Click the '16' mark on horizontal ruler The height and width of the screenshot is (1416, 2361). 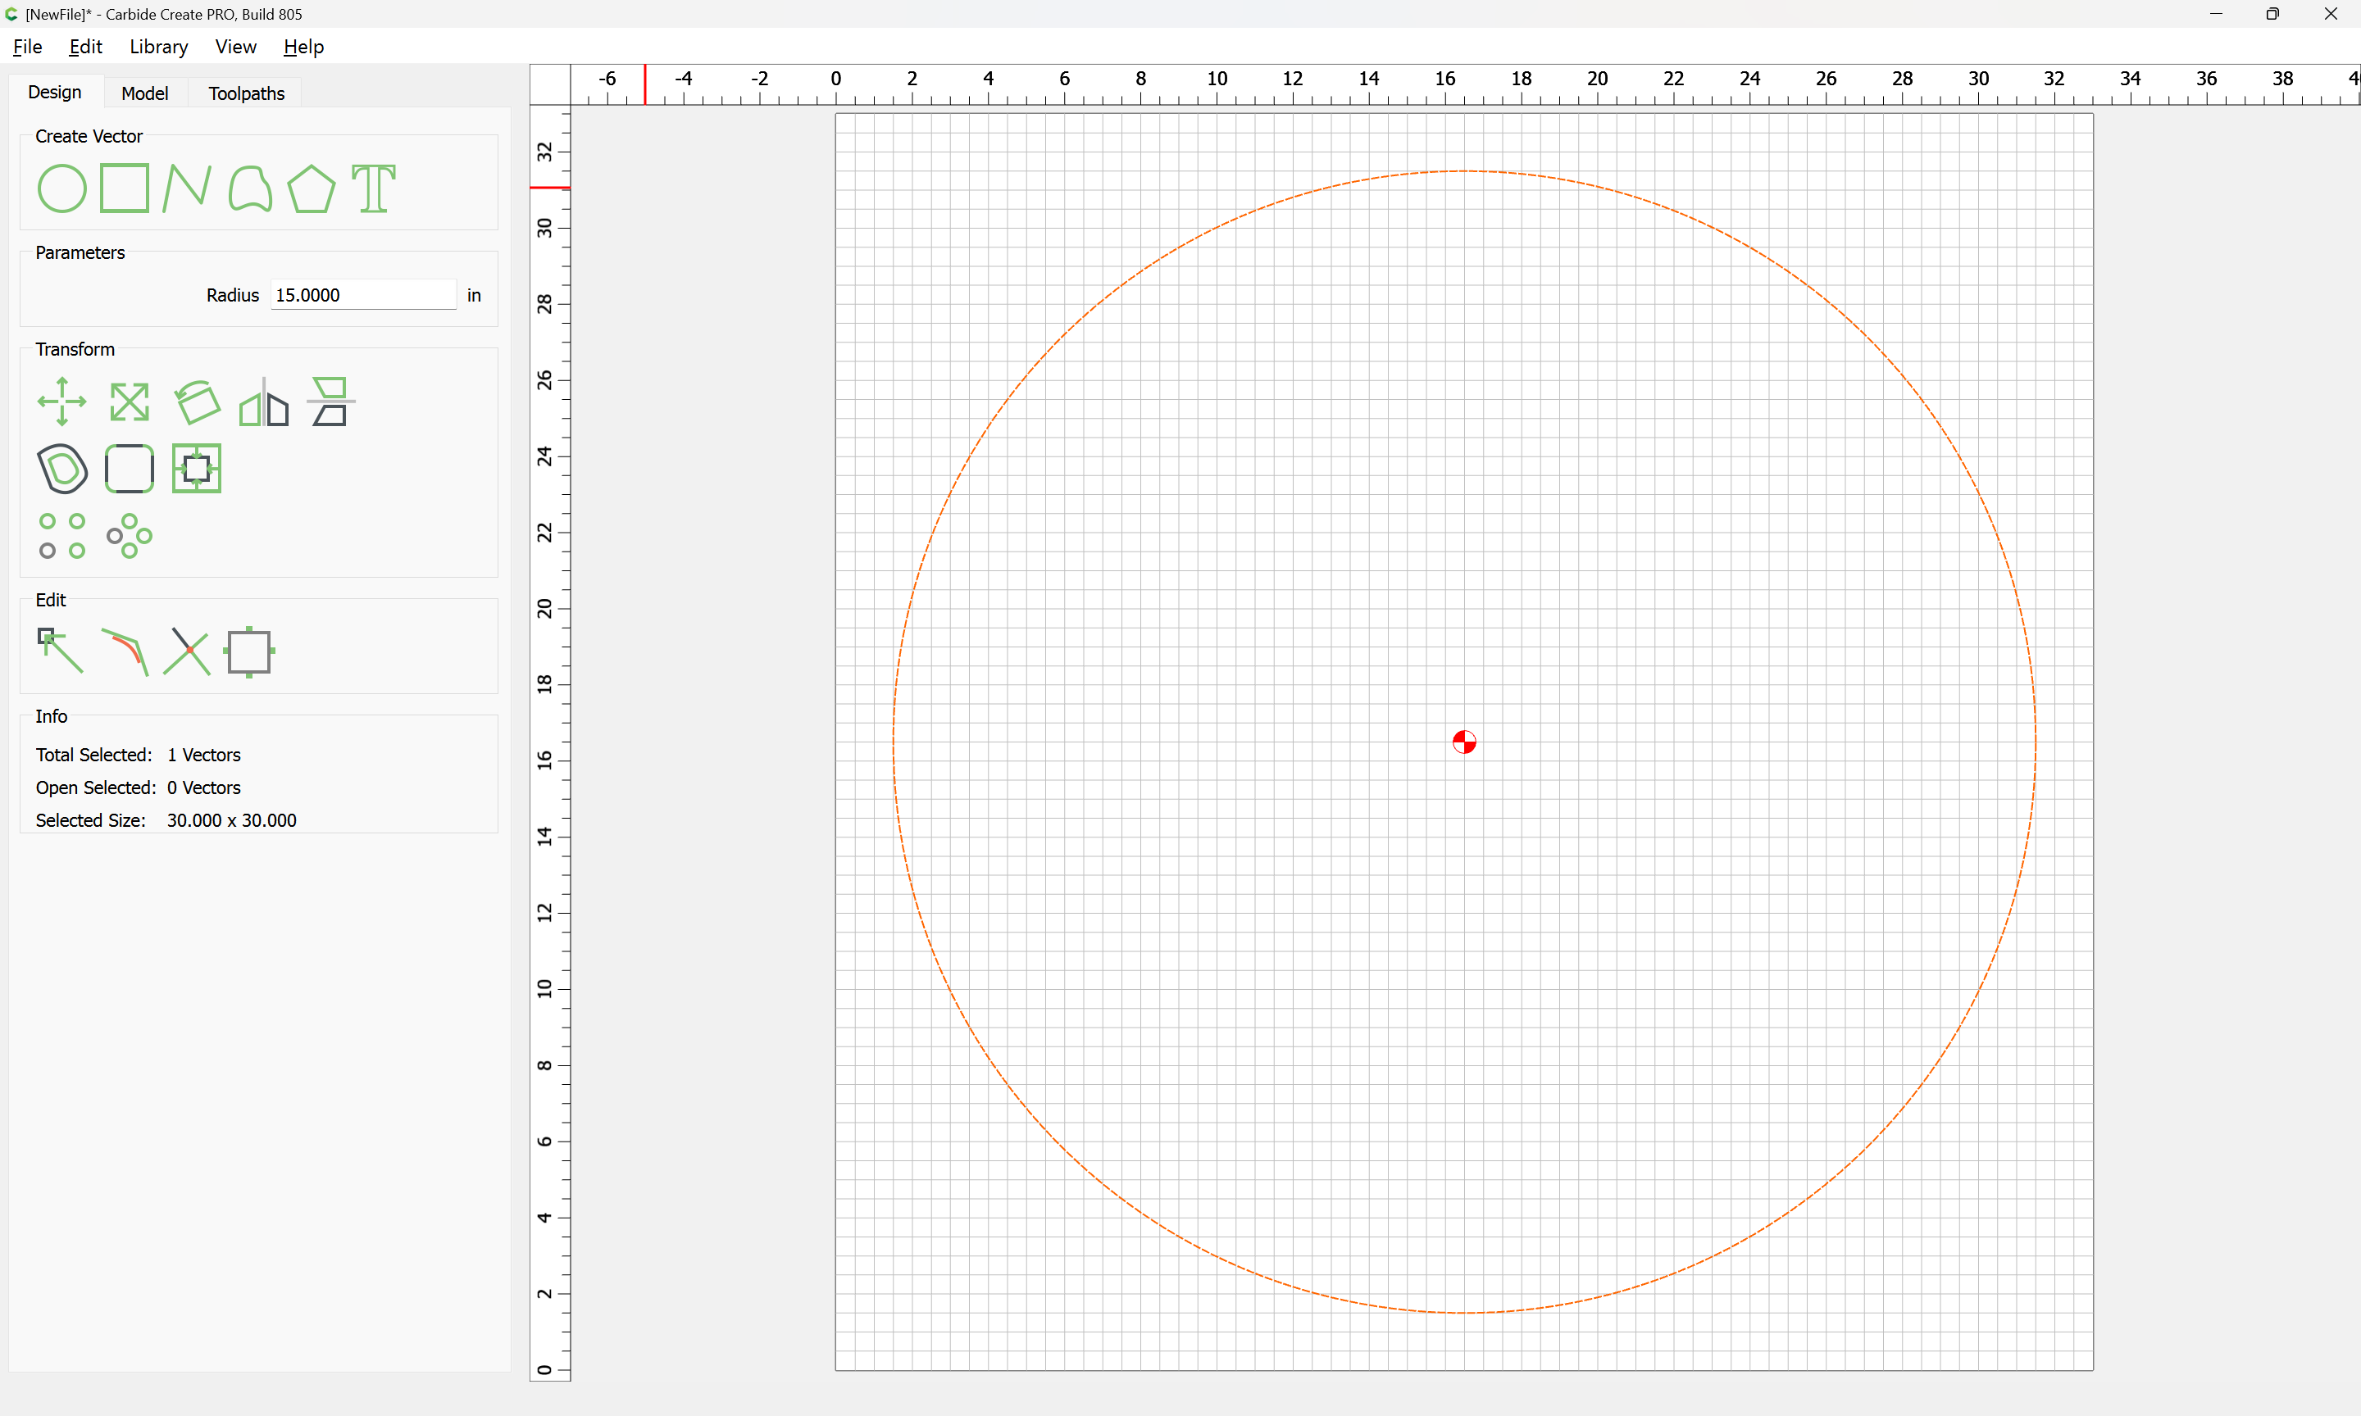1444,78
